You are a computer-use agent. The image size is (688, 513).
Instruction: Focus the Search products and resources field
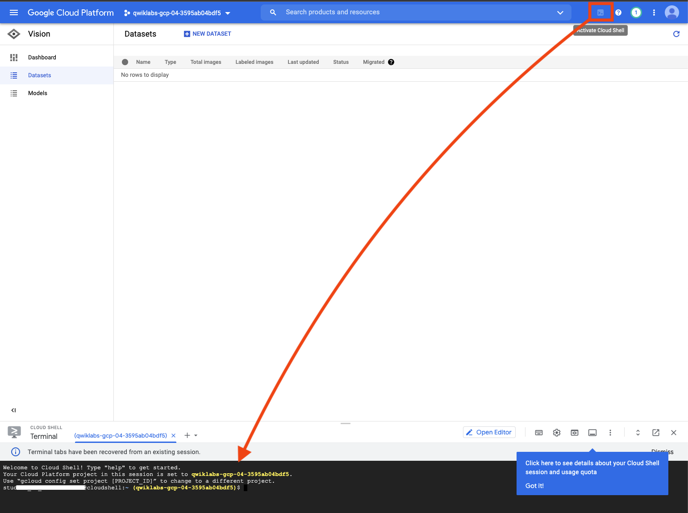[416, 13]
